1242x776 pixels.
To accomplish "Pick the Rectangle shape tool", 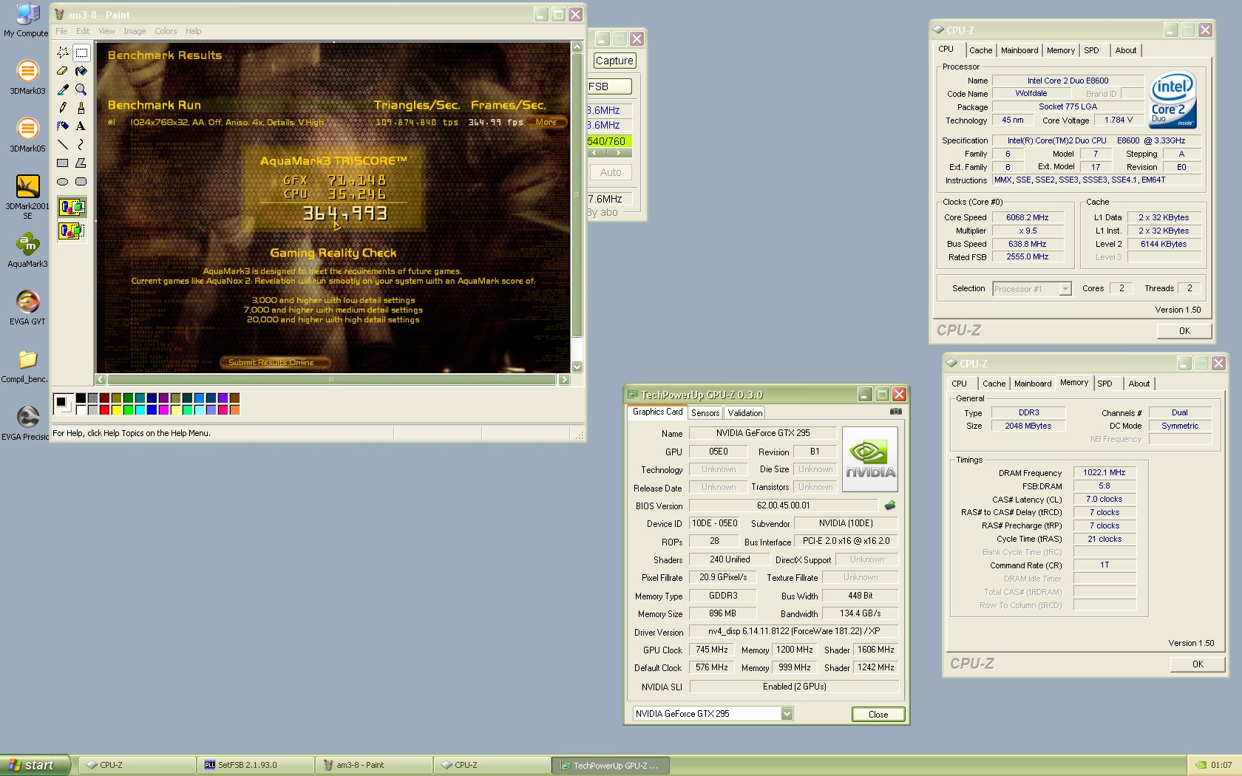I will tap(63, 163).
